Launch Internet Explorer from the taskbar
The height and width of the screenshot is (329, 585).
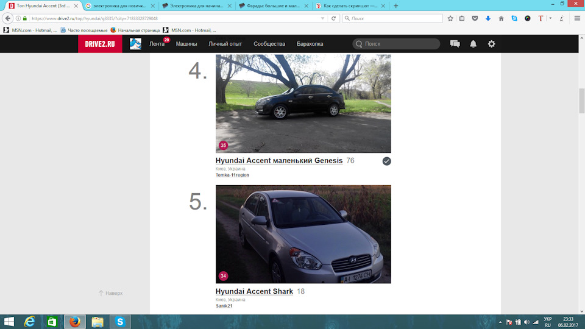click(29, 322)
